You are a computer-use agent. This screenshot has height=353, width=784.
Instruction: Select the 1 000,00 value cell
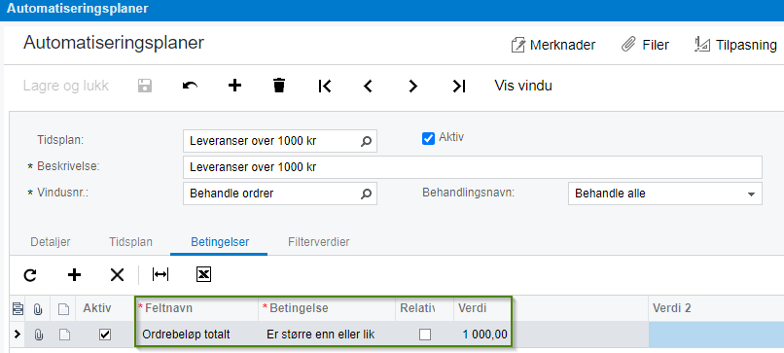tap(483, 335)
